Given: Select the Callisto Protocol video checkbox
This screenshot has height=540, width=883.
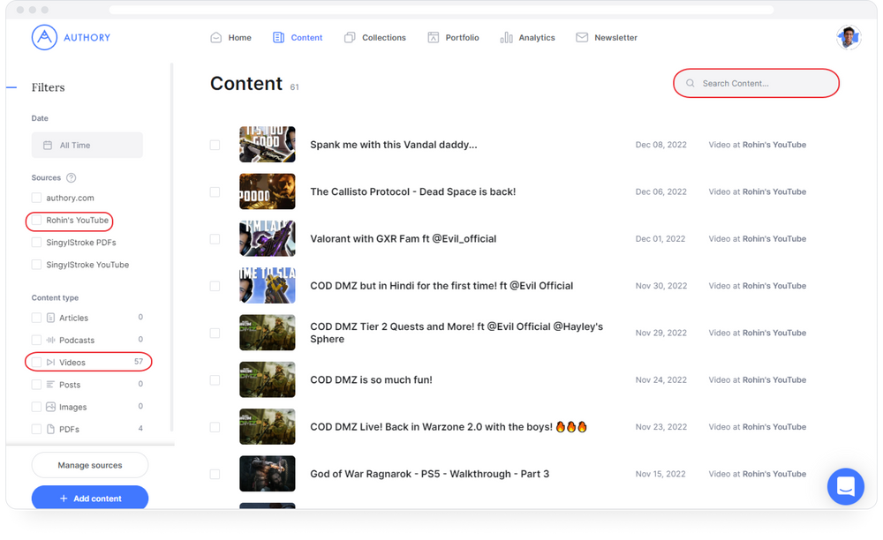Looking at the screenshot, I should click(215, 191).
